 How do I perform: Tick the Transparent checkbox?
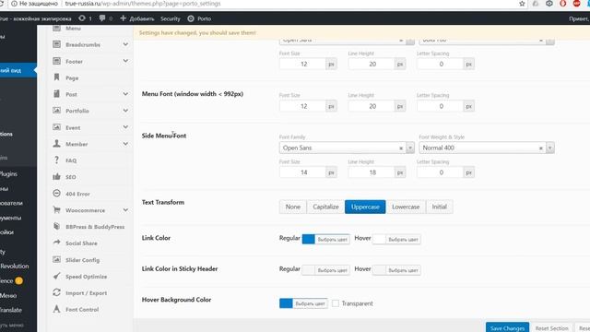click(336, 303)
